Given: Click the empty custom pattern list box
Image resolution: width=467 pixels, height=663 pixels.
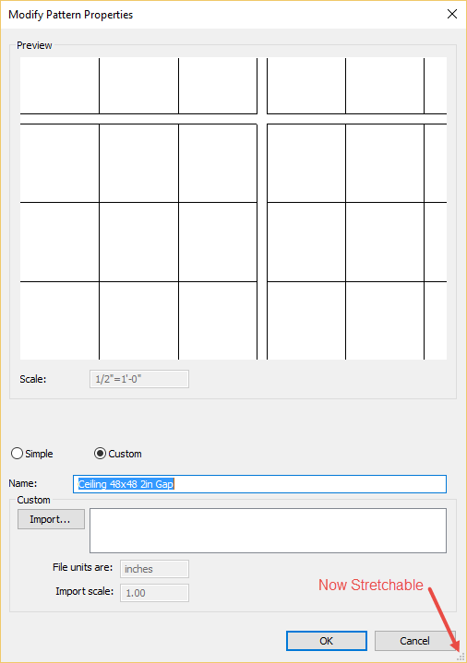Looking at the screenshot, I should click(268, 530).
